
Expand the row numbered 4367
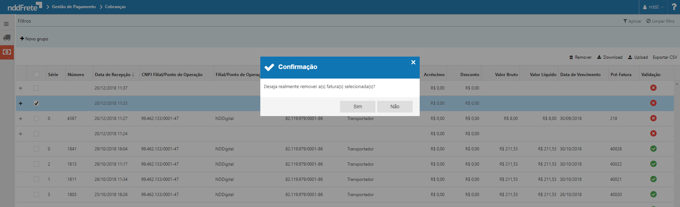21,119
